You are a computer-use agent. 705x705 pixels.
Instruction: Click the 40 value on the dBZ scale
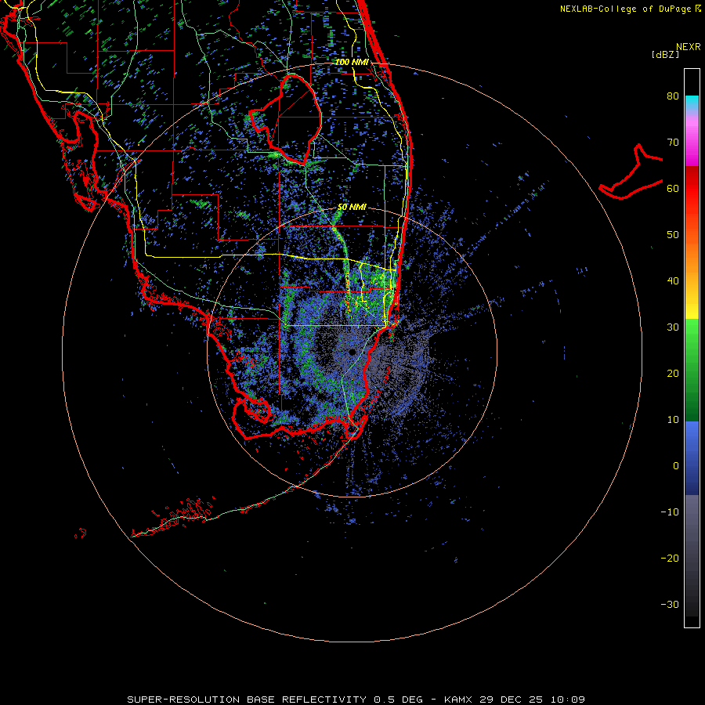click(x=673, y=281)
